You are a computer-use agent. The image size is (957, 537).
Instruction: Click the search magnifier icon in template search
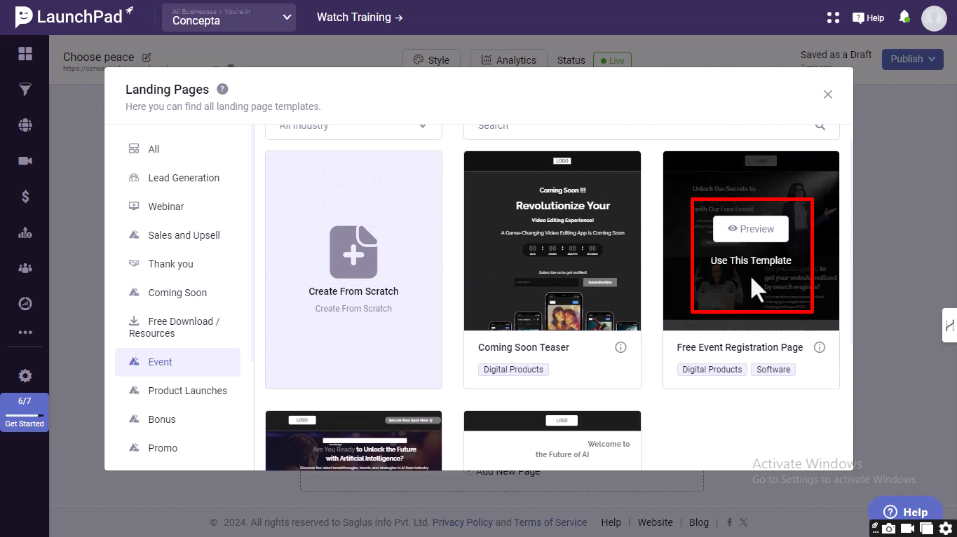820,126
